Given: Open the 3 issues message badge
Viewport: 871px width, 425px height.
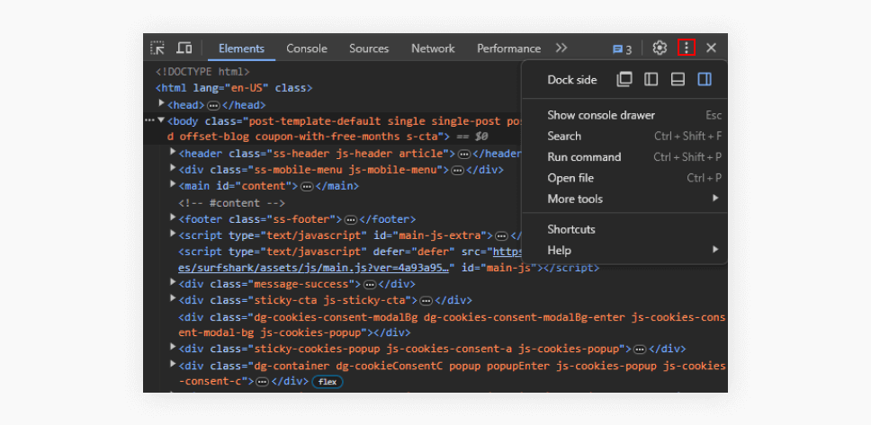Looking at the screenshot, I should [x=622, y=49].
